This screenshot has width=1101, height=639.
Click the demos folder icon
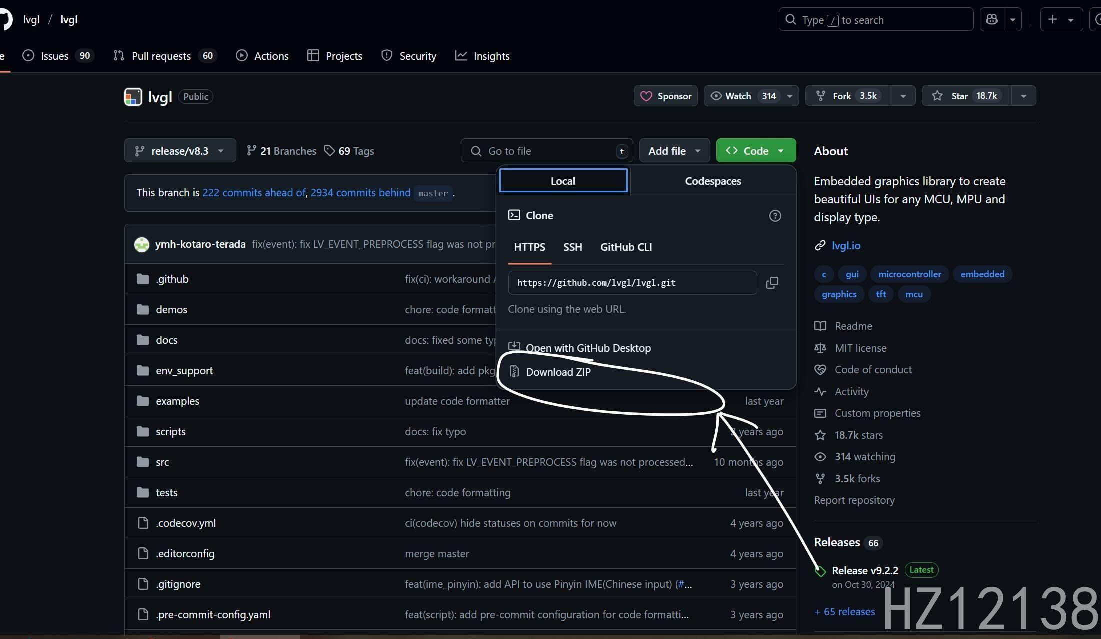click(x=143, y=309)
